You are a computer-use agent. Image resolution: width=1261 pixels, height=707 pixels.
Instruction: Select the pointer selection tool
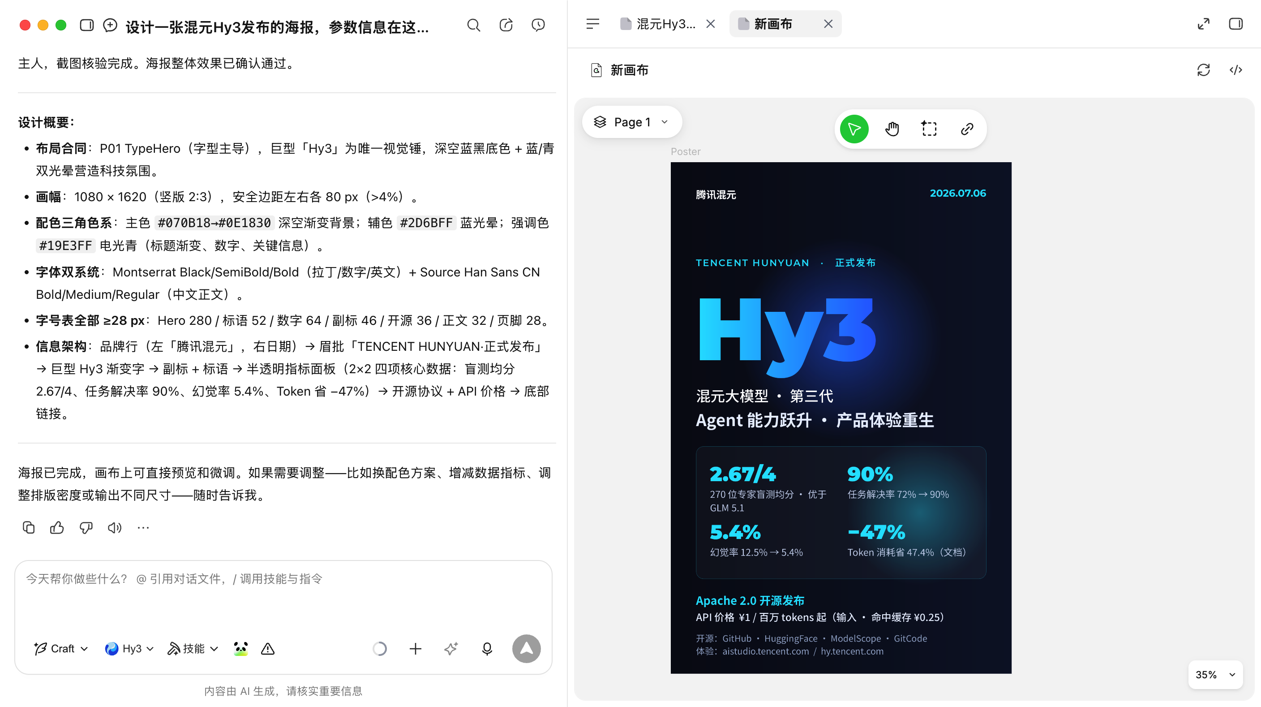pyautogui.click(x=854, y=129)
